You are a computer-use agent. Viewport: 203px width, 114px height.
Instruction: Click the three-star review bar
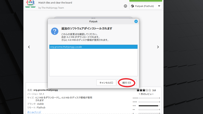tap(148, 106)
